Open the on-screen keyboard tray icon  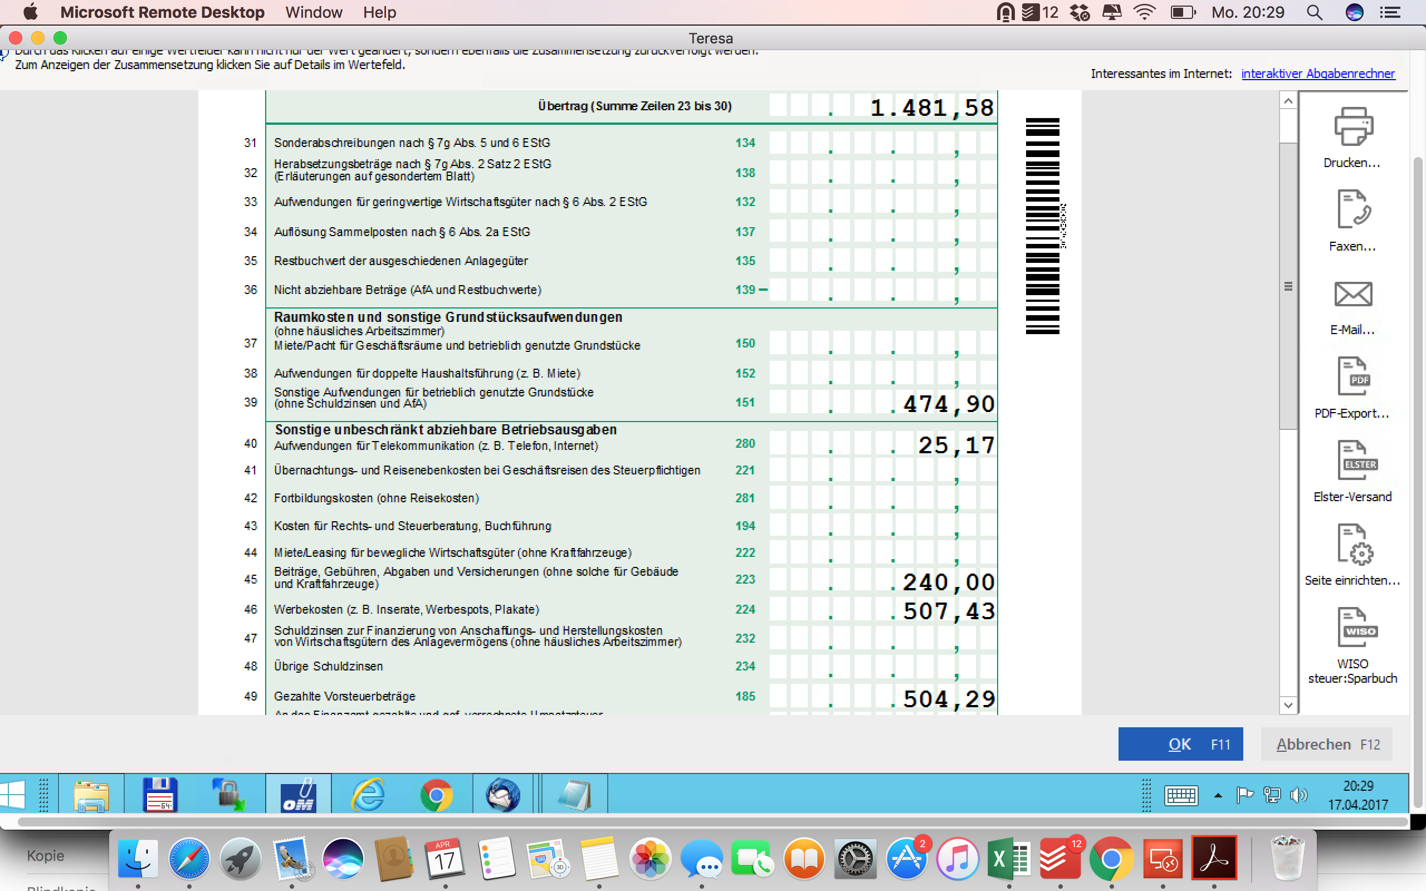point(1181,796)
